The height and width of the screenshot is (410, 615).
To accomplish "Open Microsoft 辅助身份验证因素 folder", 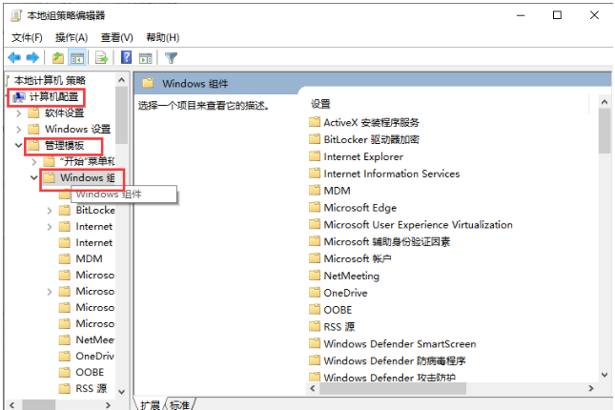I will pyautogui.click(x=387, y=241).
